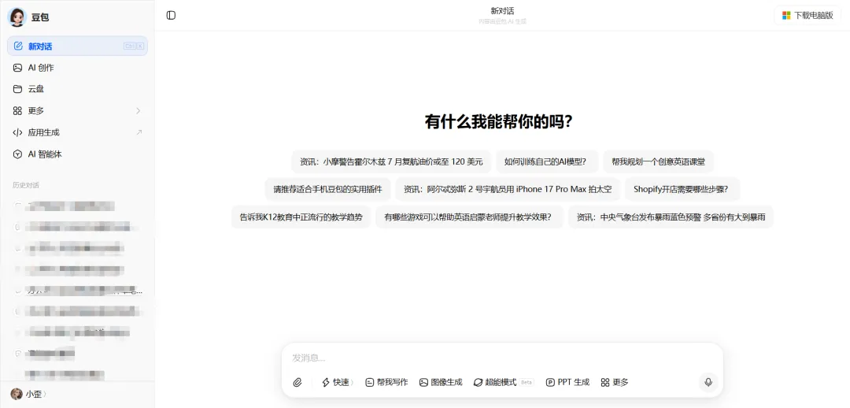This screenshot has height=408, width=850.
Task: Click the folder icon beside 云盘
Action: (x=18, y=89)
